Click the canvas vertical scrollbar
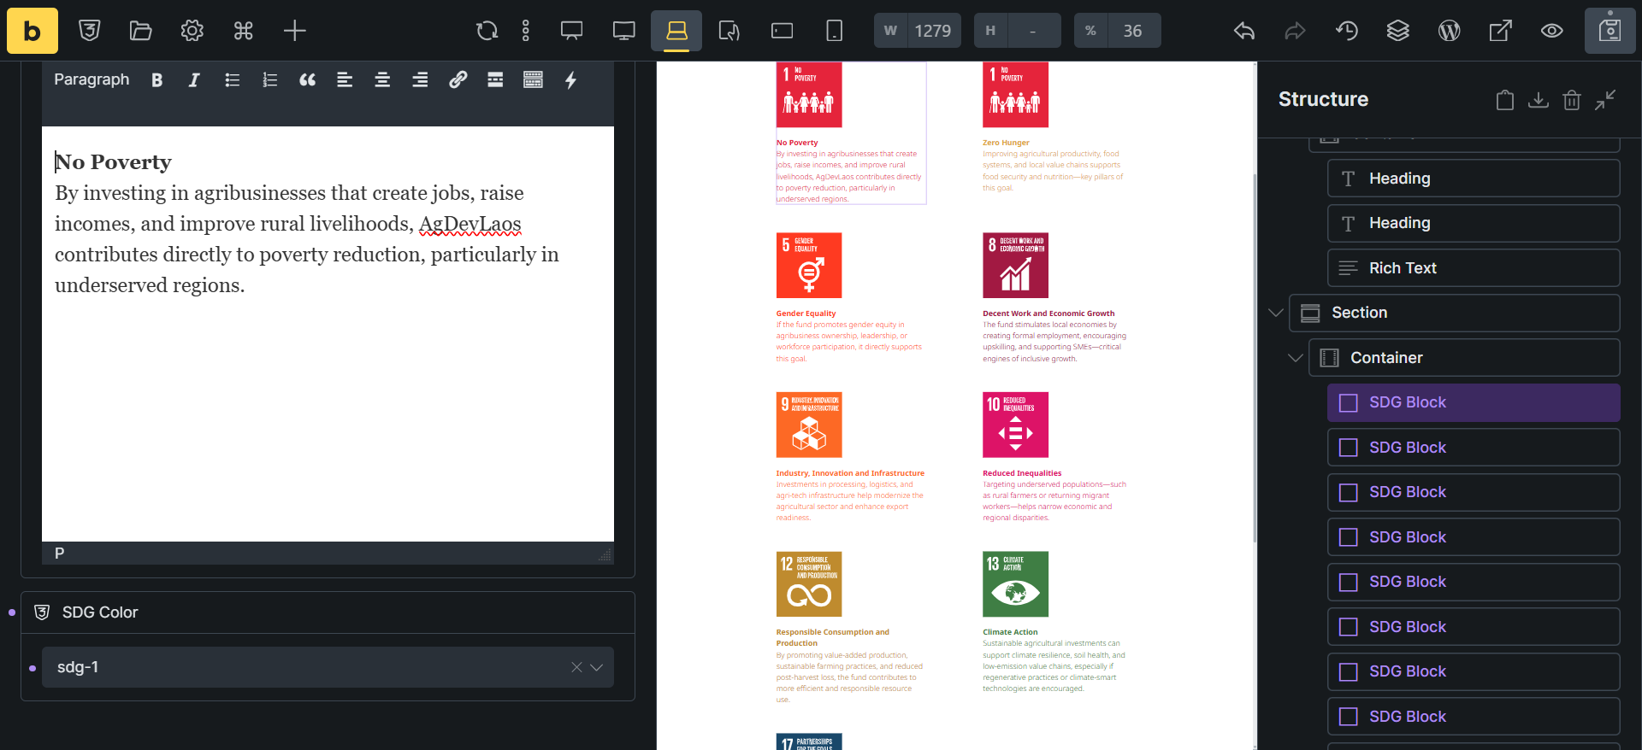Image resolution: width=1642 pixels, height=750 pixels. point(1255,357)
